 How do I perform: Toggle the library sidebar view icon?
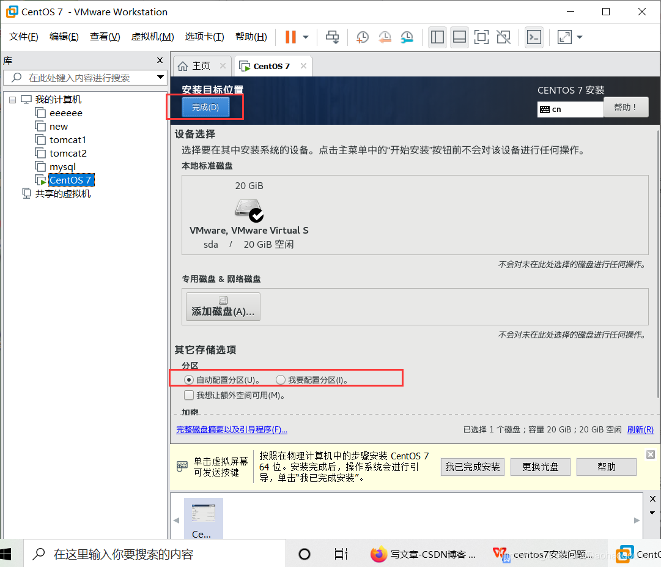(437, 37)
